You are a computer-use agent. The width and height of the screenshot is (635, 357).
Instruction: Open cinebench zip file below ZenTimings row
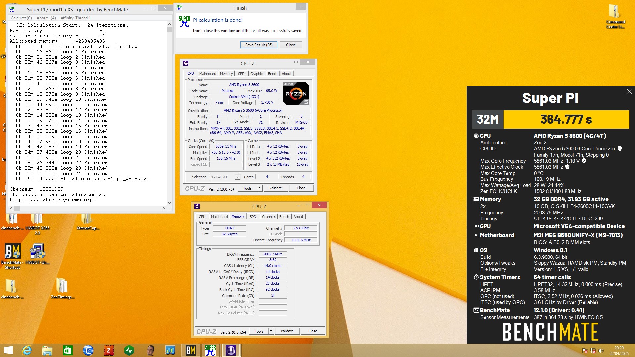tap(13, 288)
